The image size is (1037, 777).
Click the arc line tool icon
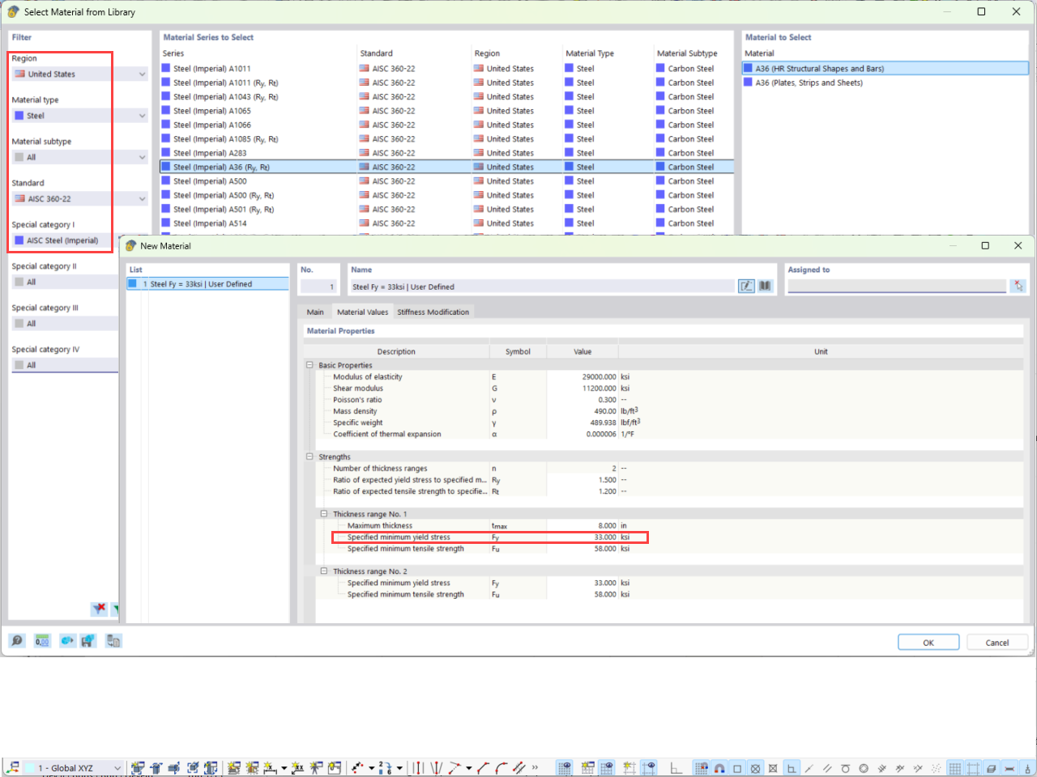501,768
